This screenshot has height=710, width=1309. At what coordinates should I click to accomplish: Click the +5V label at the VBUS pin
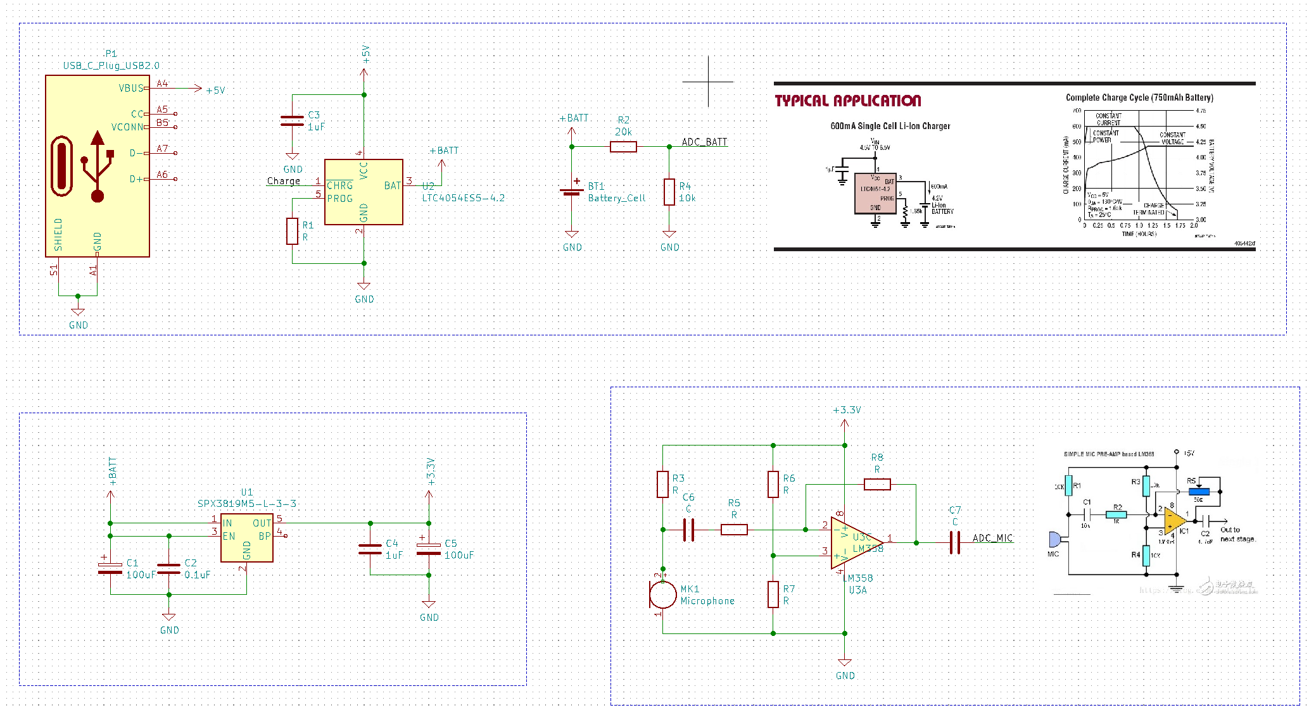click(215, 90)
